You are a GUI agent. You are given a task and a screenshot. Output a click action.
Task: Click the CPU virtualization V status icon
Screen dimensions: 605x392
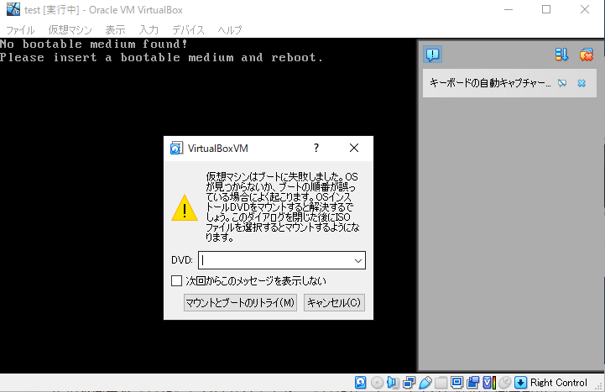489,383
